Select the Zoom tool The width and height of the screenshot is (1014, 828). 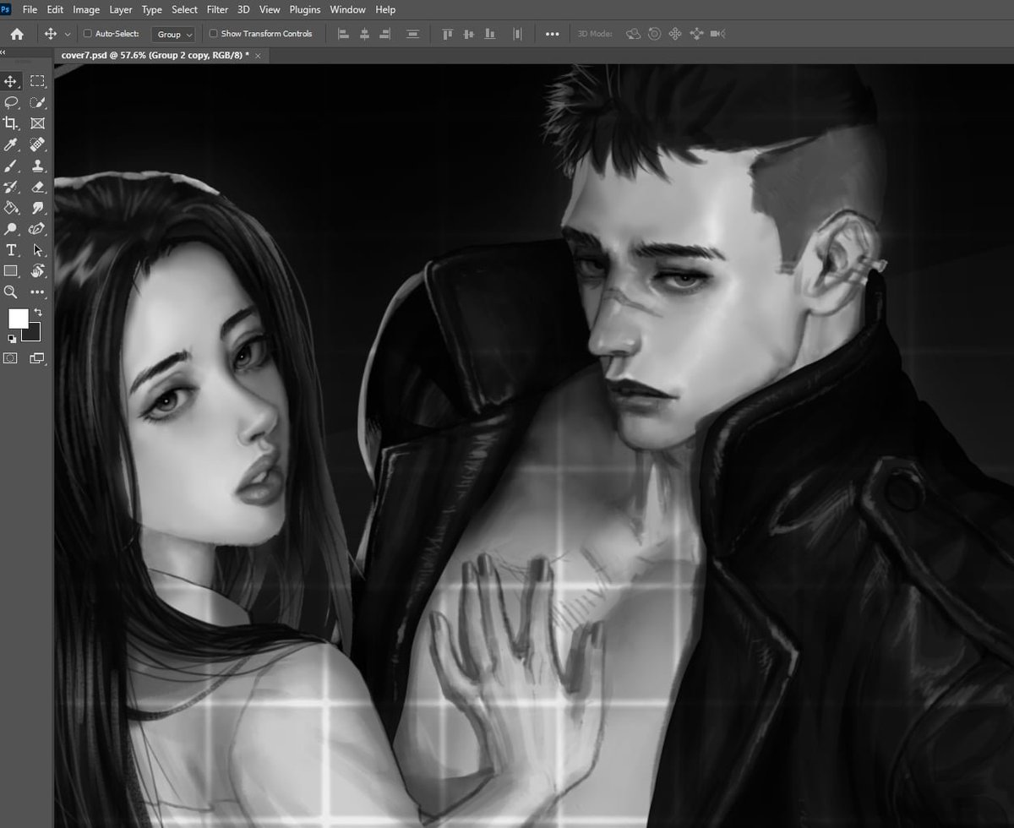pyautogui.click(x=11, y=292)
